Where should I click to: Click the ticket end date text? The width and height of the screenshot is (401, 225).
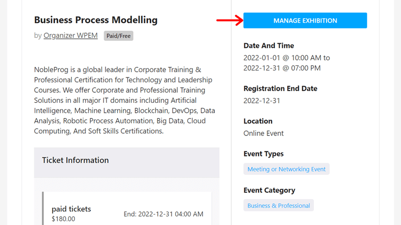click(x=163, y=214)
